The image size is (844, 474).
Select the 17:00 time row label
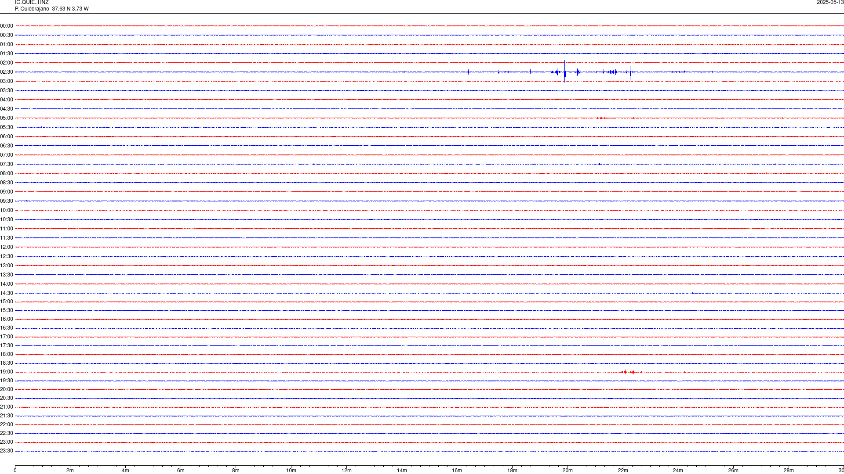tap(7, 337)
